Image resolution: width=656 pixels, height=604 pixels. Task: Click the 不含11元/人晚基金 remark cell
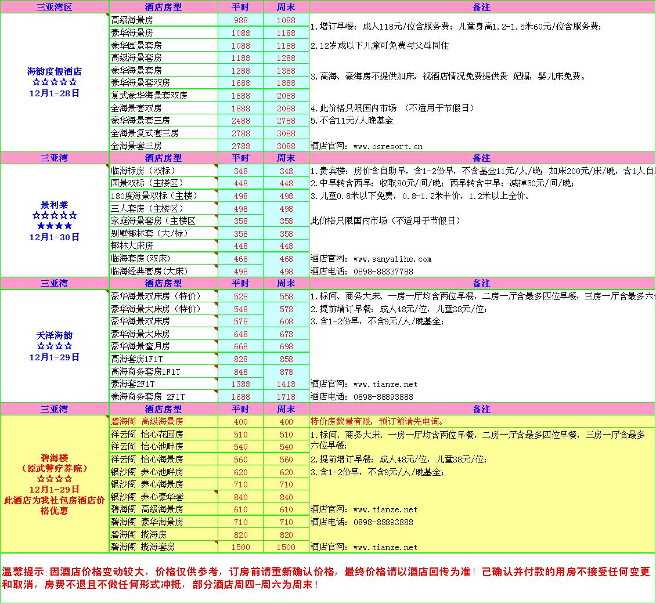352,121
